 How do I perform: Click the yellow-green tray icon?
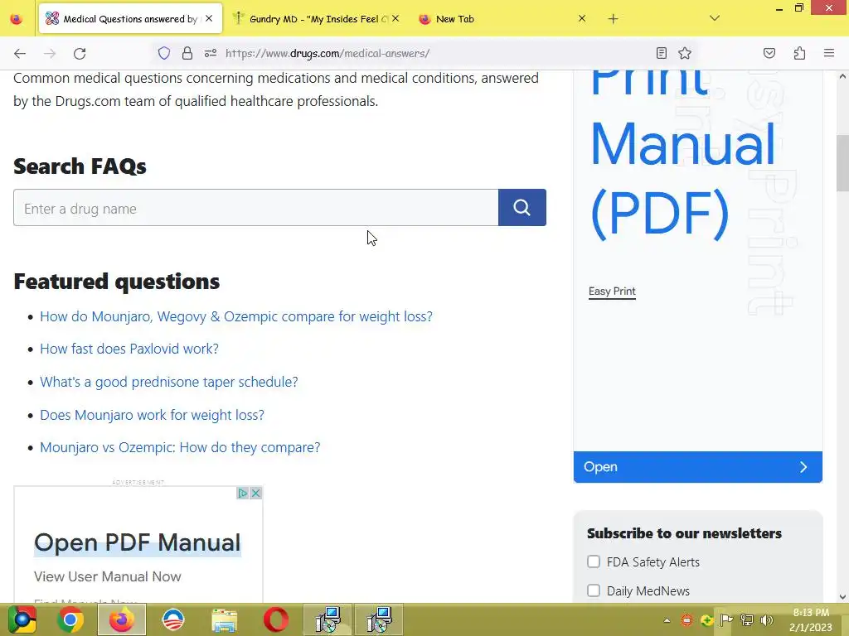pyautogui.click(x=706, y=619)
